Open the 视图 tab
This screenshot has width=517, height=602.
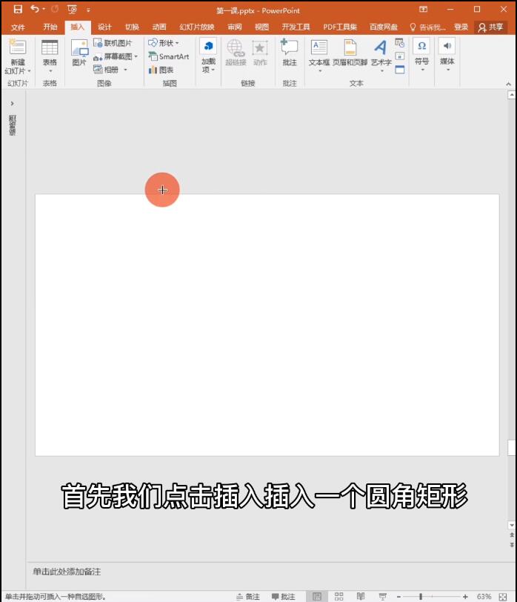[262, 27]
